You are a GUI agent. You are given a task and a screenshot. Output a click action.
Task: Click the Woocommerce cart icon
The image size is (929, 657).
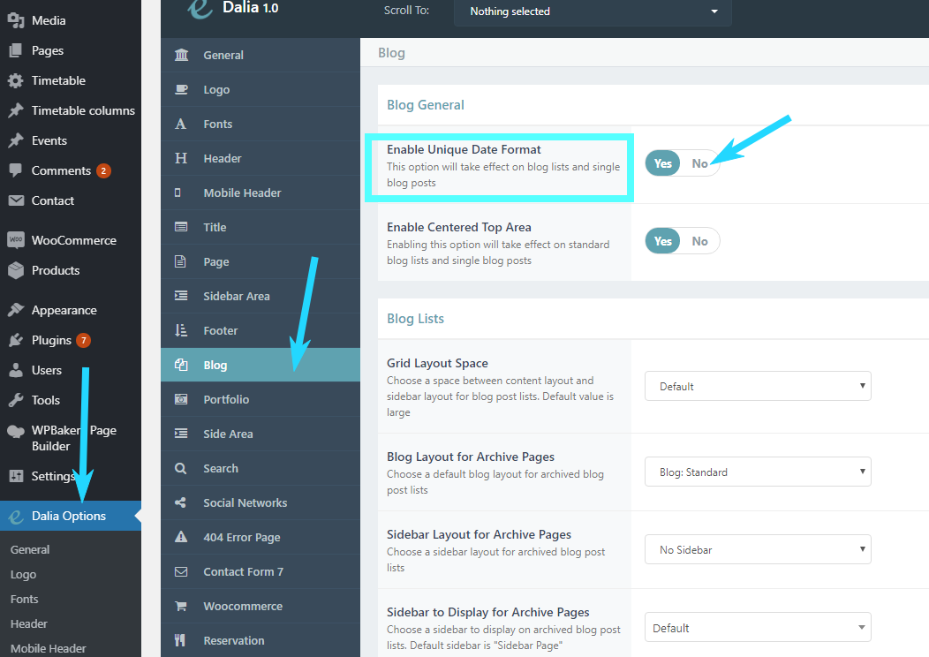click(181, 606)
